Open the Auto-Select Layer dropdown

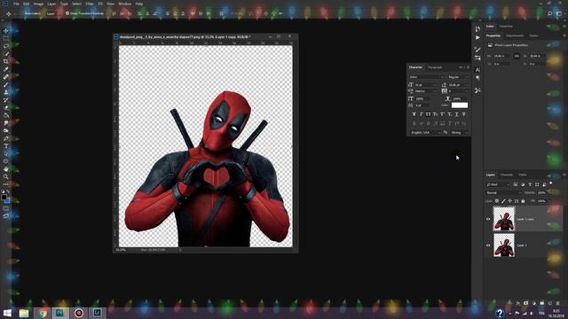(53, 13)
